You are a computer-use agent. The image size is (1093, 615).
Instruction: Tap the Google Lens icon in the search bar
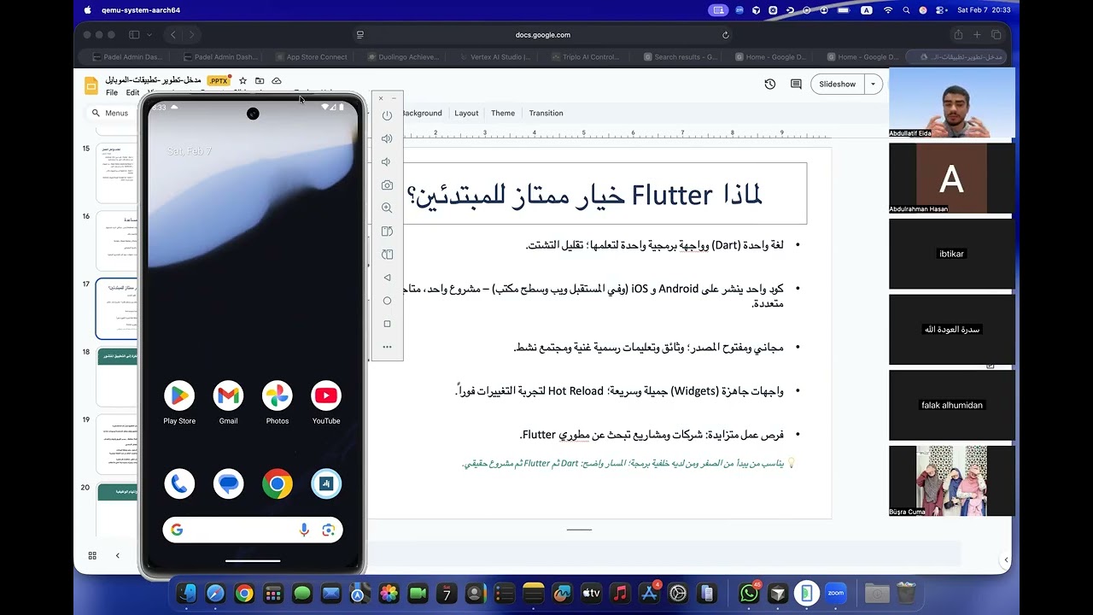tap(328, 530)
